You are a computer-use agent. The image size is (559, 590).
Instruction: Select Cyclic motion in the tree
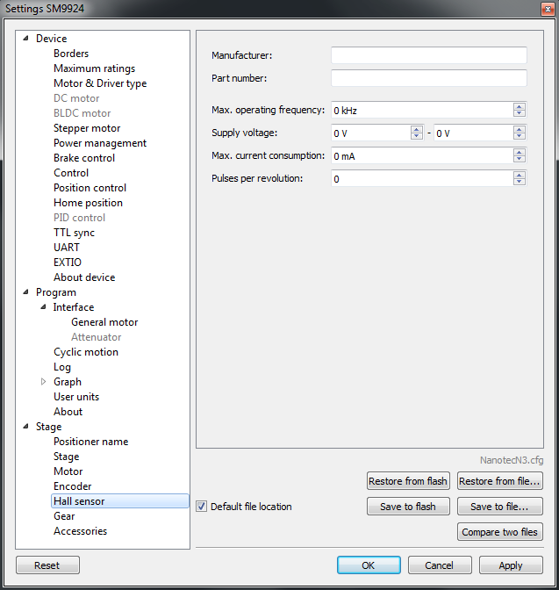point(85,352)
